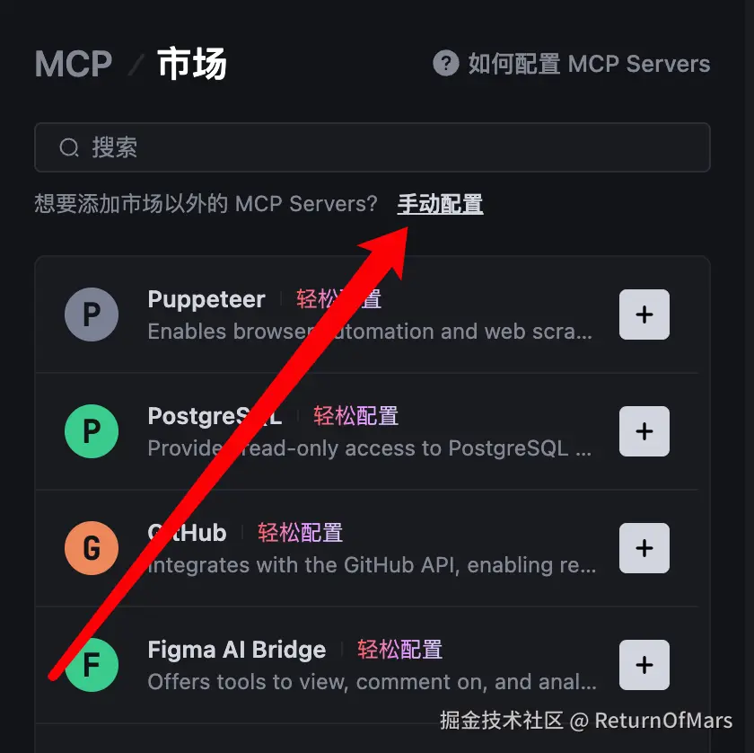Add the Puppeteer server with plus button
Image resolution: width=754 pixels, height=753 pixels.
(x=644, y=314)
